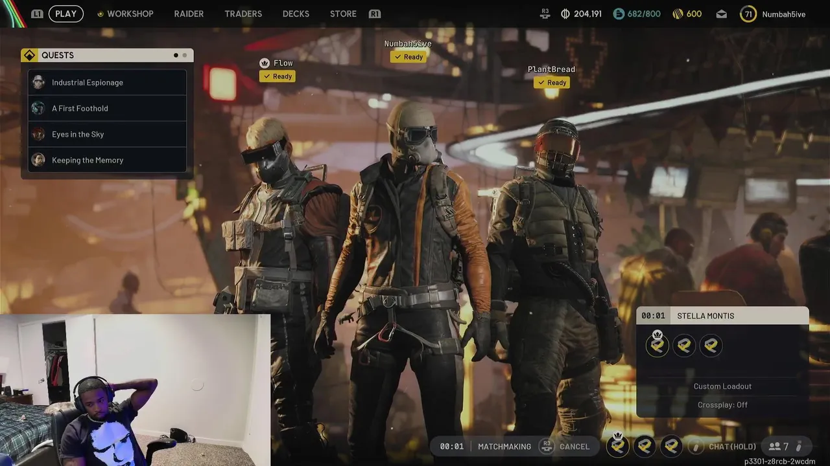Expand the A First Foothold quest
The width and height of the screenshot is (830, 466).
(x=108, y=108)
